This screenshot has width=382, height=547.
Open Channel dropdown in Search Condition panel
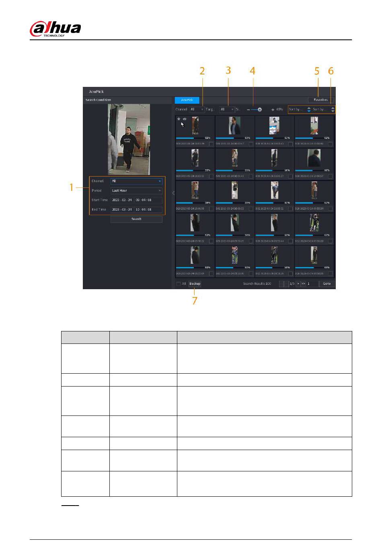[x=136, y=181]
